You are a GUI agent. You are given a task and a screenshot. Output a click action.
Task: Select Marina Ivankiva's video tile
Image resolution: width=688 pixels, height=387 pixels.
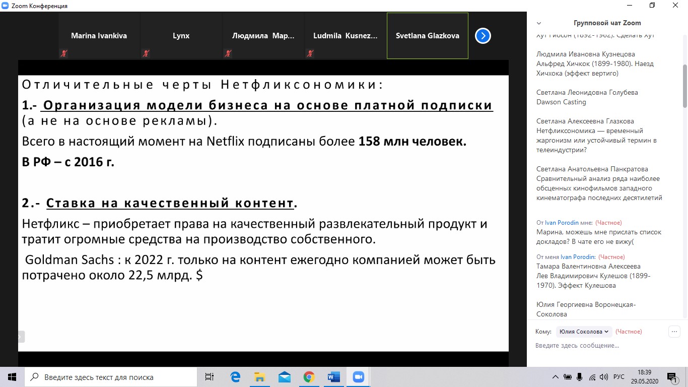99,36
